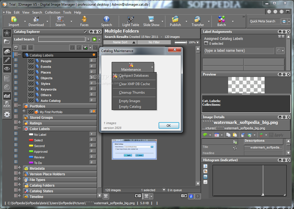Click the Quick Meta Search options icon
294x209 pixels.
pyautogui.click(x=284, y=21)
